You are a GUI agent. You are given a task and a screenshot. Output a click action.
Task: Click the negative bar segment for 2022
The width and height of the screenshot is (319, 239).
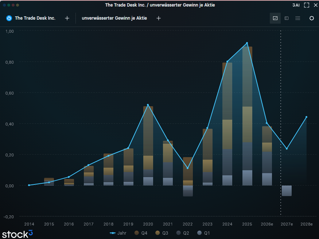coord(188,191)
